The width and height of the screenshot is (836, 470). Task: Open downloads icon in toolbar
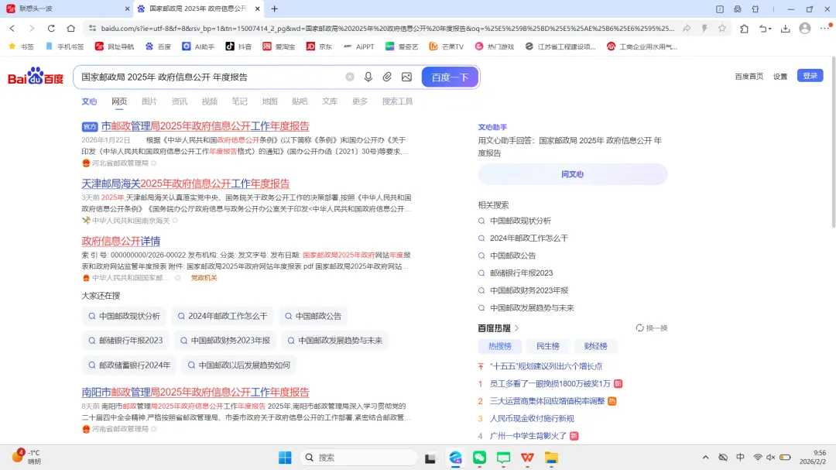[786, 29]
